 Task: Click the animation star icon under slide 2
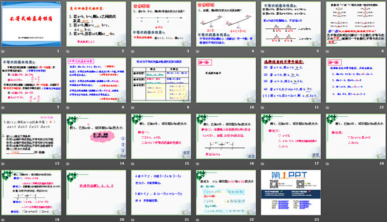pyautogui.click(x=68, y=51)
